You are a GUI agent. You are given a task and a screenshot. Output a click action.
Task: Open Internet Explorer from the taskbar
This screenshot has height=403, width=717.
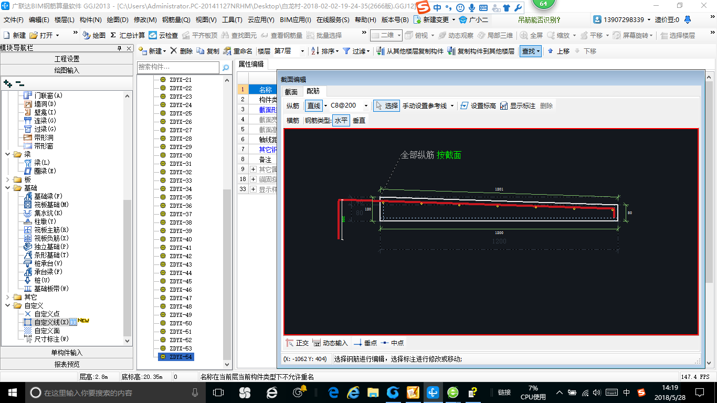pos(353,393)
